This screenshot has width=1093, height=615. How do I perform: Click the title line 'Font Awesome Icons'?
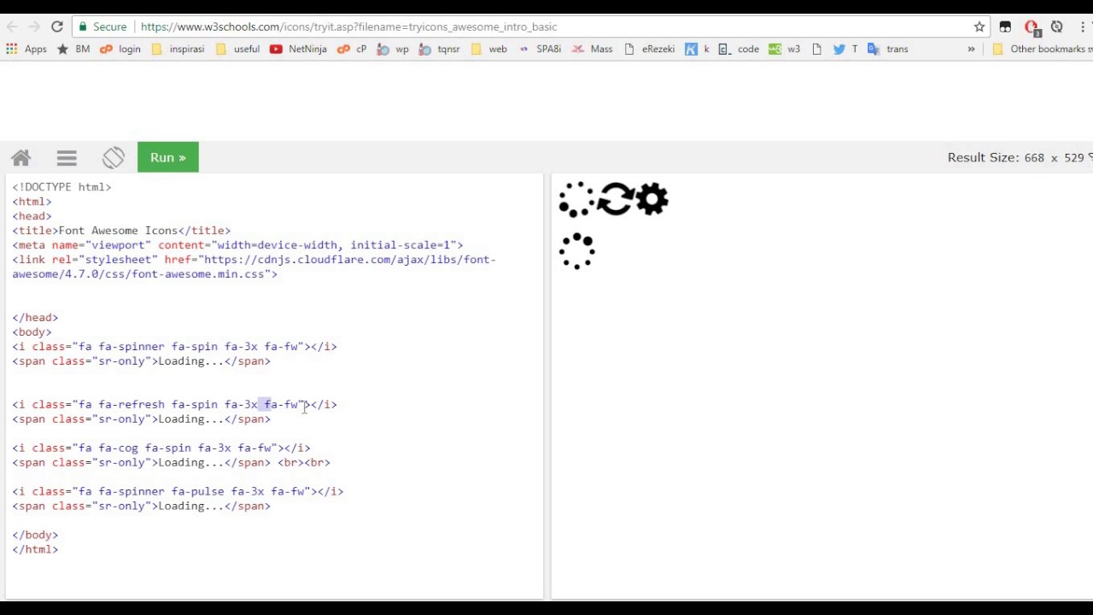click(121, 231)
